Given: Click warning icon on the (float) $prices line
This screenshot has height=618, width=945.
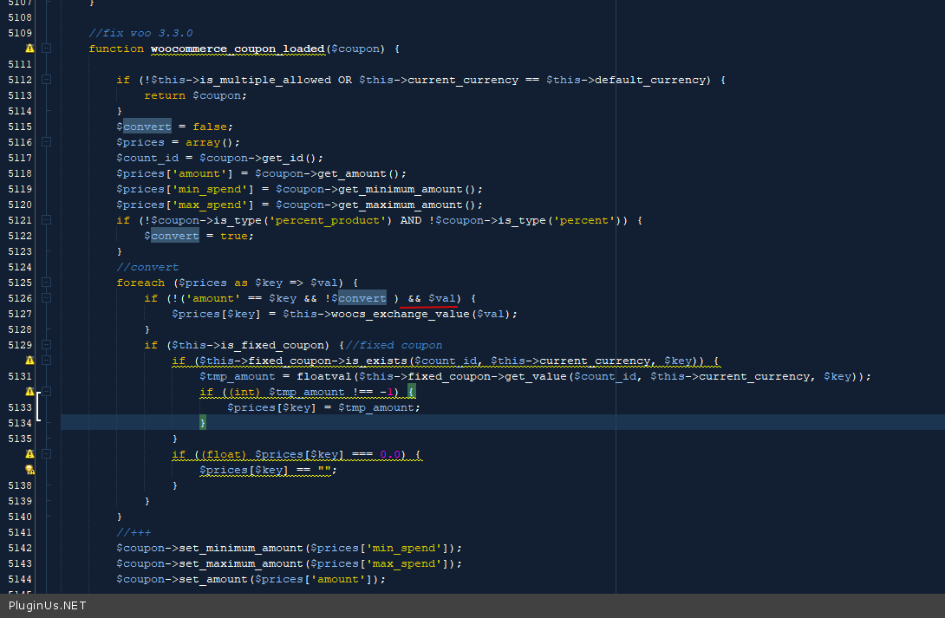Looking at the screenshot, I should point(29,454).
